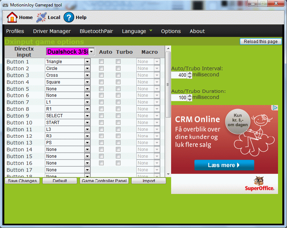The image size is (287, 228).
Task: Open the Profiles menu
Action: click(x=15, y=31)
